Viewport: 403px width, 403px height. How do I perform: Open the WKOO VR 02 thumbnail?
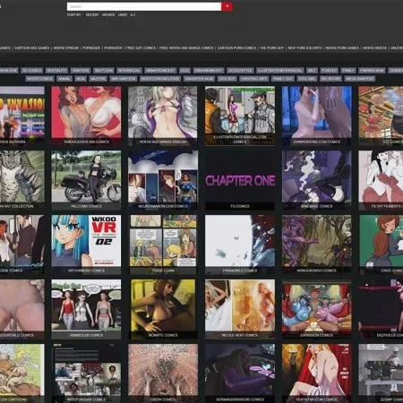tap(86, 244)
